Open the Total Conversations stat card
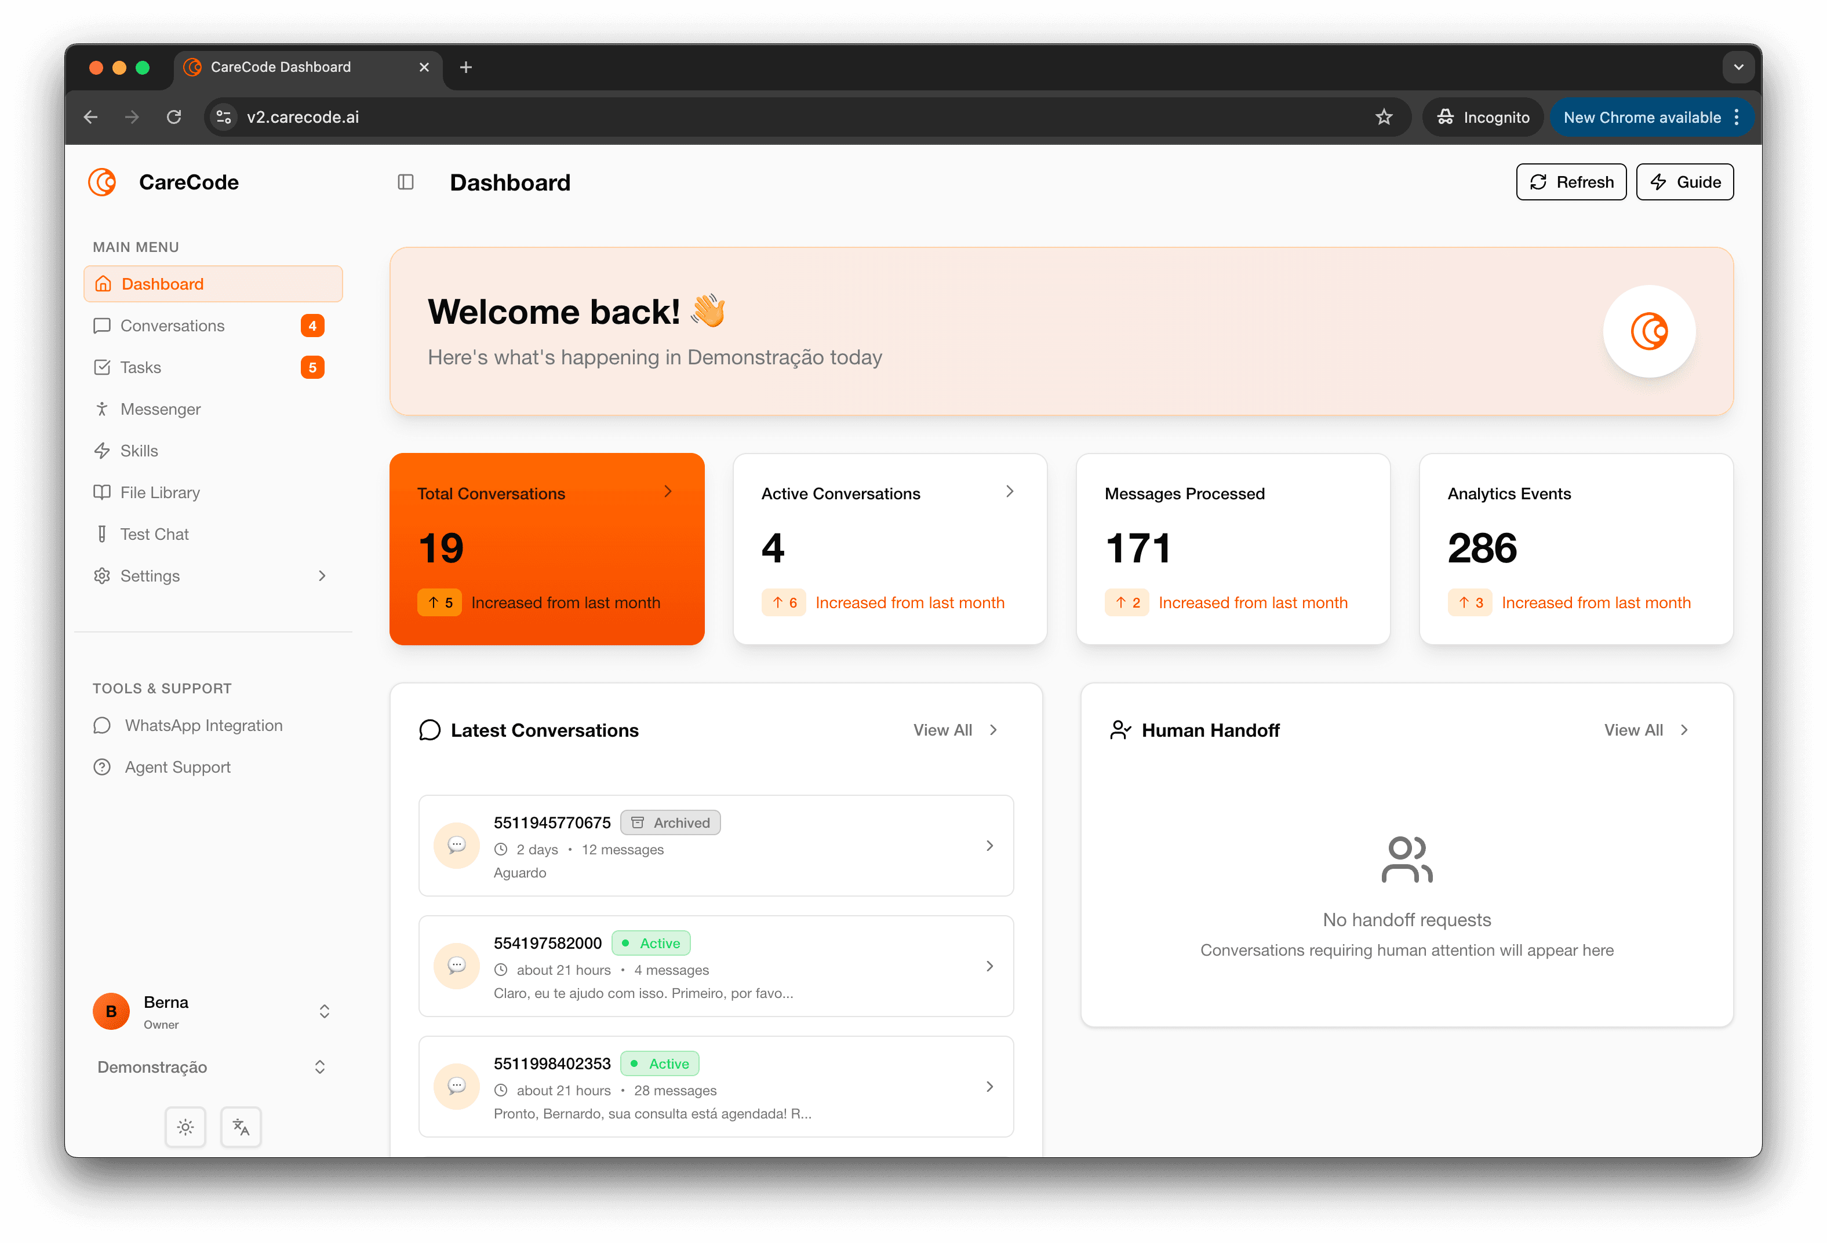1827x1243 pixels. pyautogui.click(x=547, y=549)
